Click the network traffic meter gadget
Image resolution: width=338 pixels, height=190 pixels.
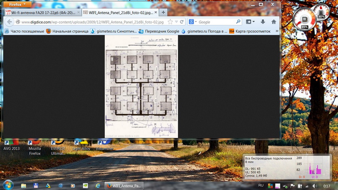pyautogui.click(x=287, y=167)
